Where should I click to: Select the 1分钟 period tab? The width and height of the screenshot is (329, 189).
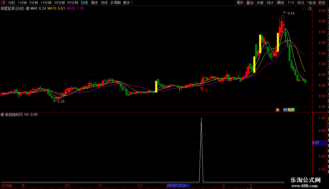[22, 3]
